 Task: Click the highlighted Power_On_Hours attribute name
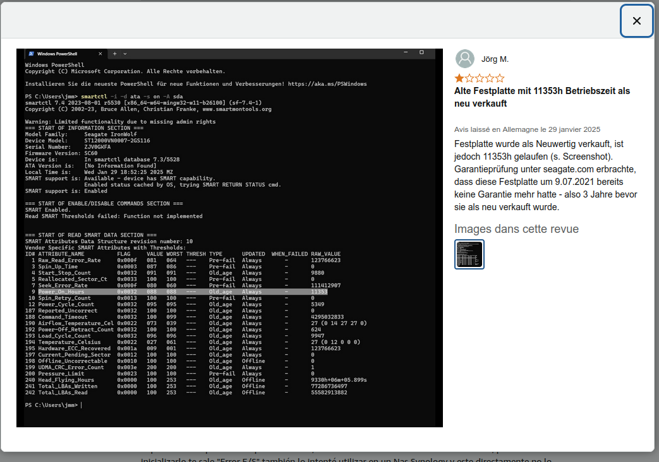coord(61,292)
